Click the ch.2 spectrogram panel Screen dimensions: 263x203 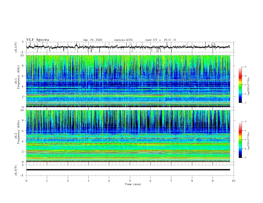[128, 136]
